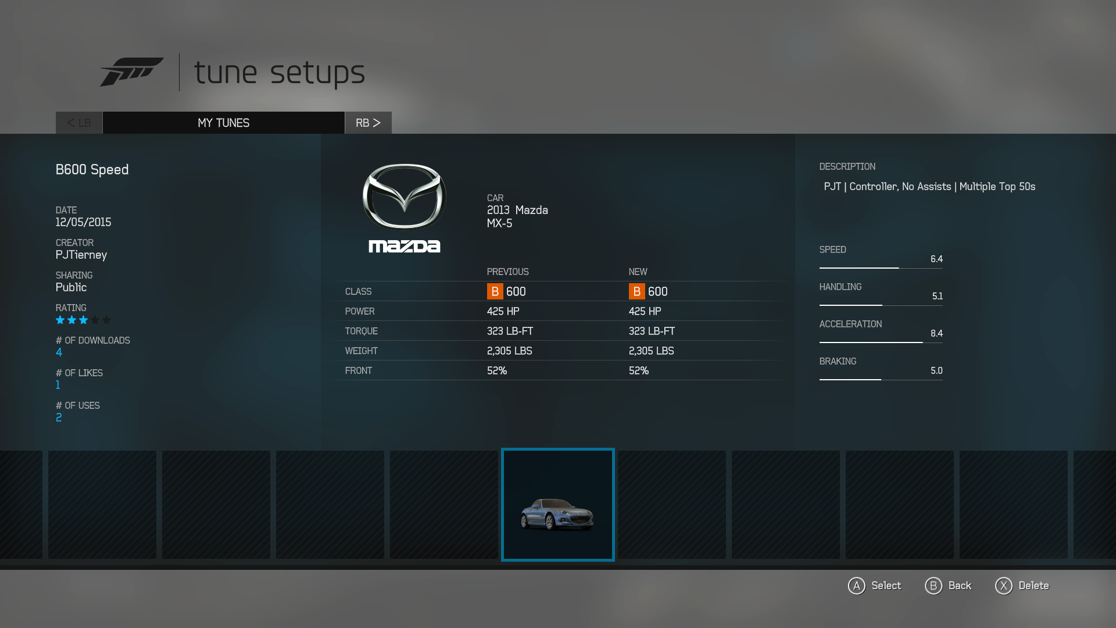Screen dimensions: 1116x628
Task: Click the B600 Speed tune title
Action: 92,170
